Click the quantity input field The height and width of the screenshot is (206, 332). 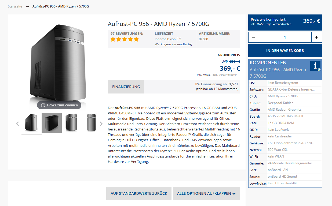pos(285,37)
